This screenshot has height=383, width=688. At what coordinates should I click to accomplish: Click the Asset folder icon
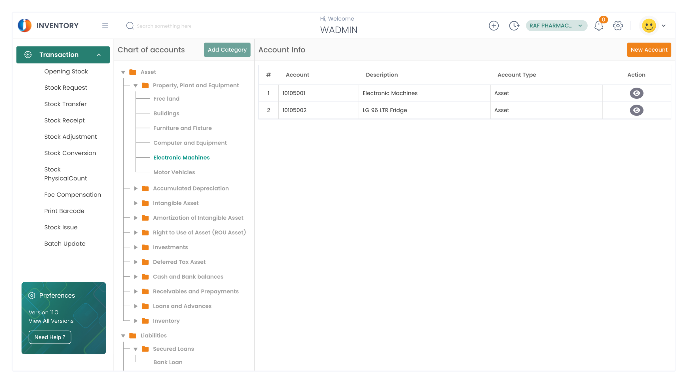pos(133,72)
